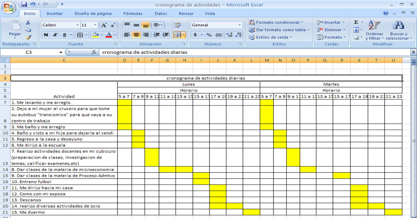The image size is (417, 218).
Task: Click the Insertar cells button
Action: coord(331,22)
